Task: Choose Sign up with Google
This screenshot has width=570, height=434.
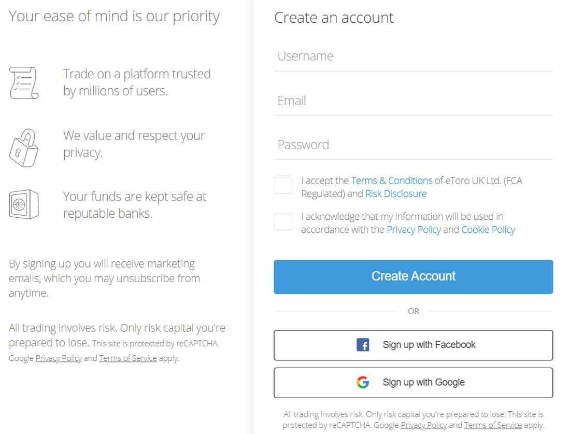Action: (x=414, y=383)
